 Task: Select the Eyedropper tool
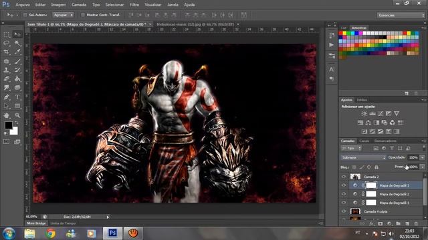click(x=17, y=52)
